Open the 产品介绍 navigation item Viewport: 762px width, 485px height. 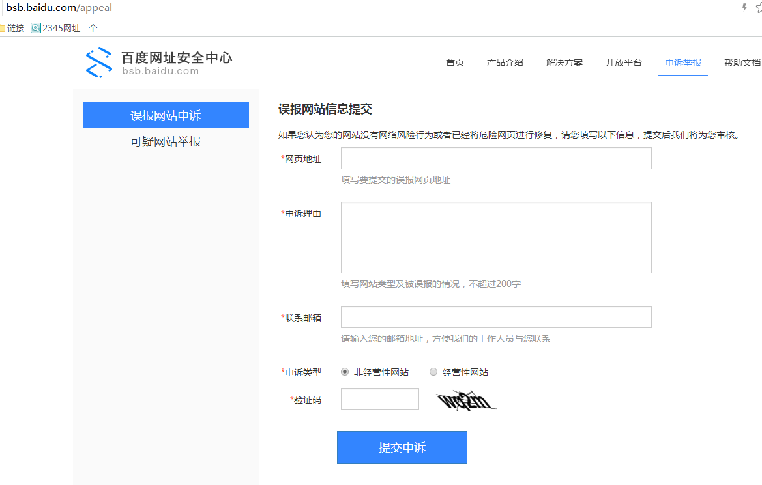[505, 62]
